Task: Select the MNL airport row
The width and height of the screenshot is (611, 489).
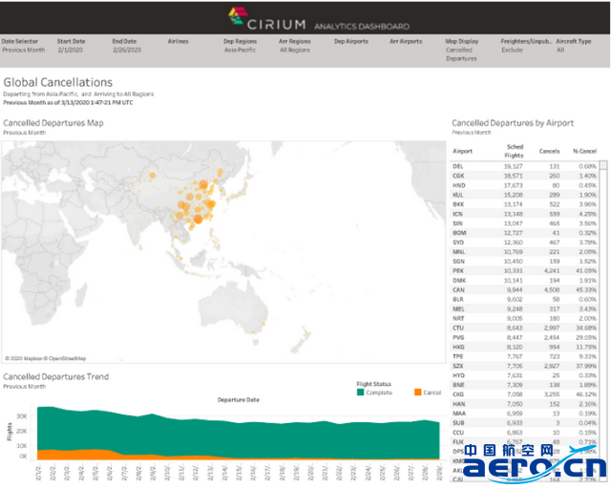Action: 524,252
